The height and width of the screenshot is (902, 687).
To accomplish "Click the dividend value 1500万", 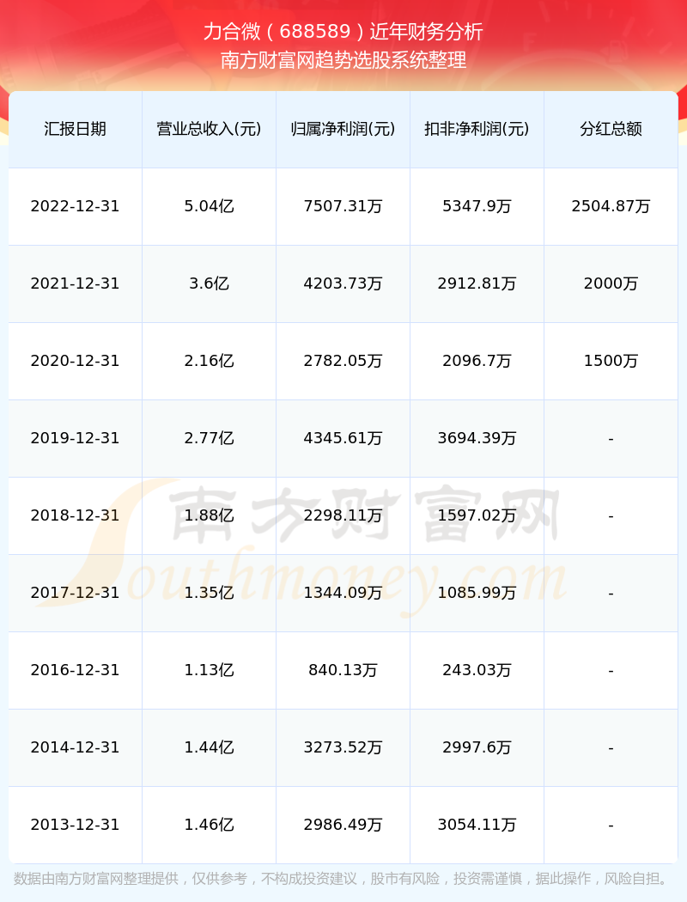I will pos(611,361).
